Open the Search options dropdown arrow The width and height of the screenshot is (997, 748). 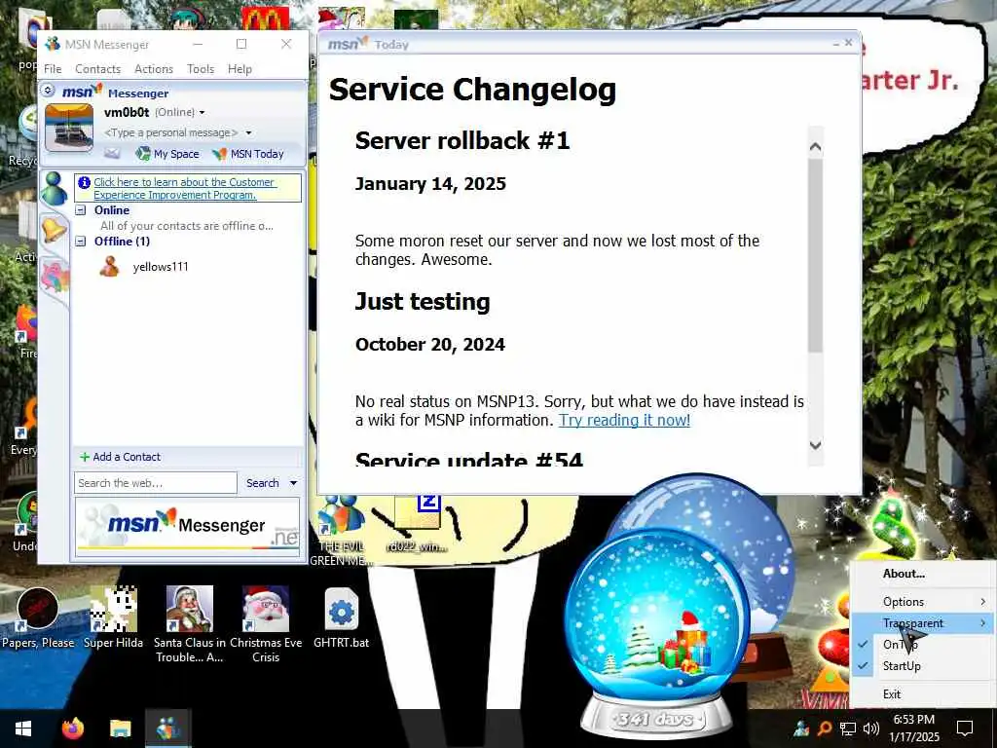[293, 483]
